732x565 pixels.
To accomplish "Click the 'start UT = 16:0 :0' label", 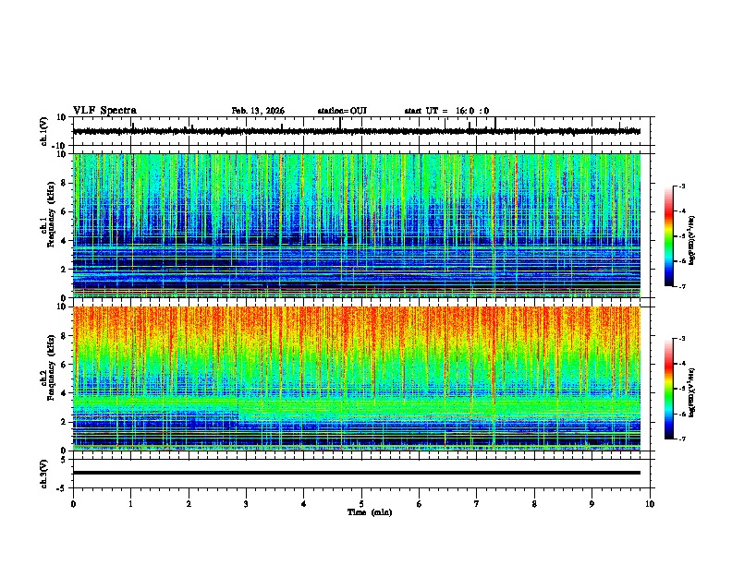I will tap(446, 111).
